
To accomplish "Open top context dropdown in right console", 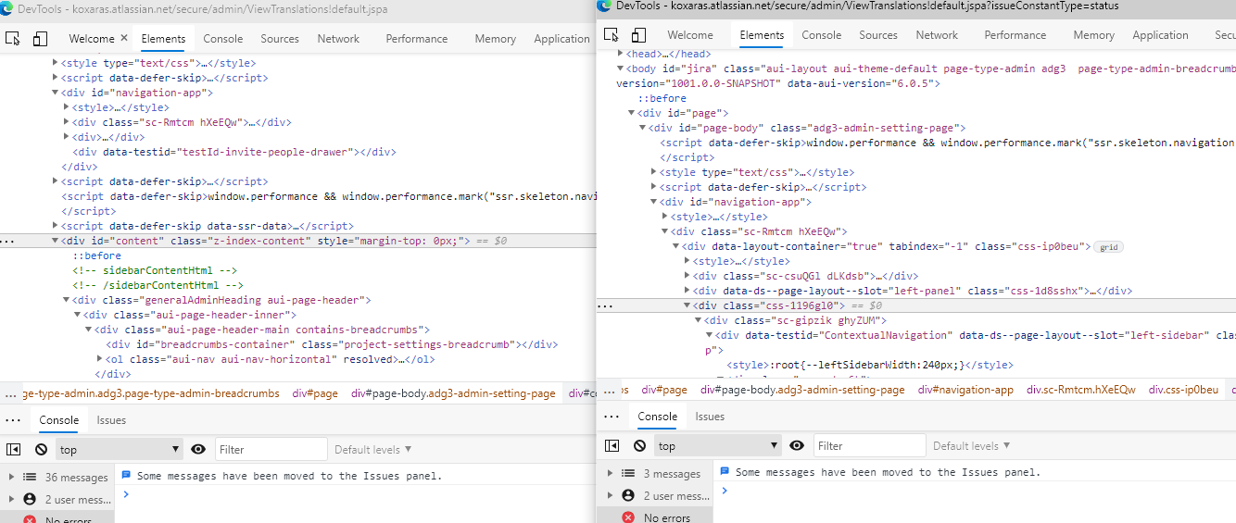I will coord(718,445).
